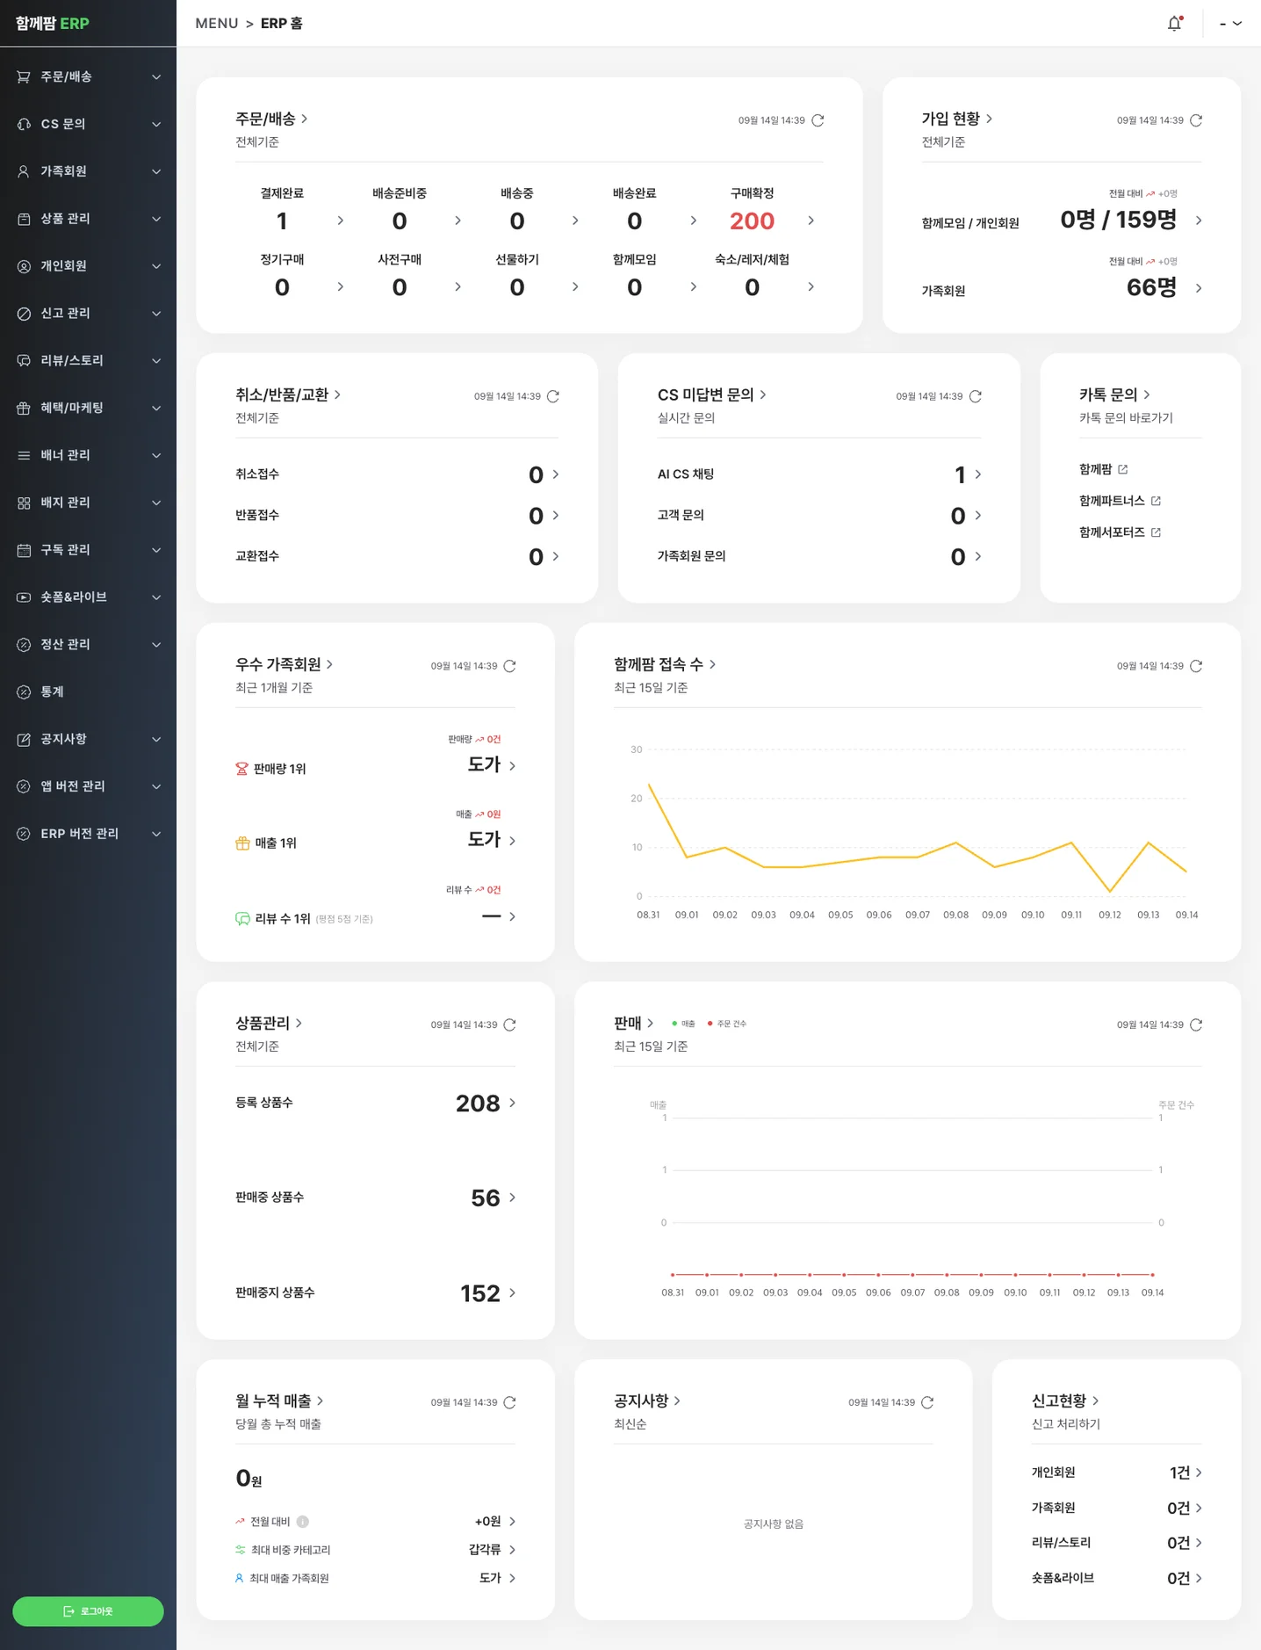Click the 09.12 point on 접속 수 chart
Viewport: 1261px width, 1650px height.
(x=1110, y=892)
